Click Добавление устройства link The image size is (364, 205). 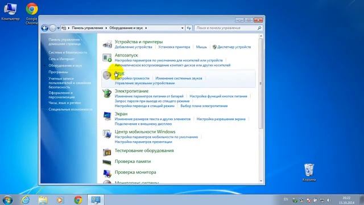pyautogui.click(x=134, y=47)
